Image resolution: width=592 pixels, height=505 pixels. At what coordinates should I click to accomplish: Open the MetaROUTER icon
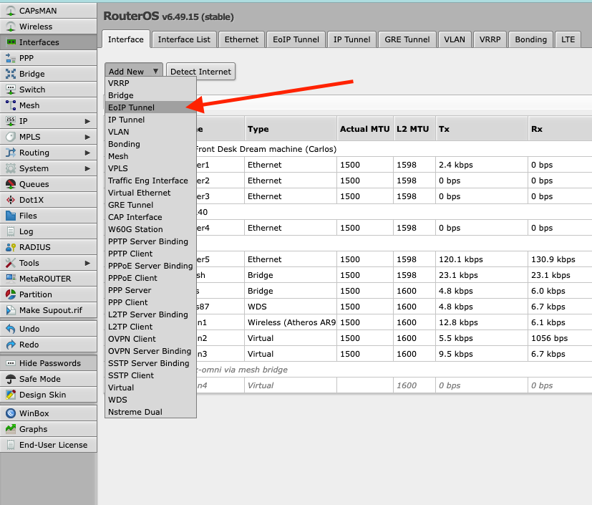[x=11, y=279]
